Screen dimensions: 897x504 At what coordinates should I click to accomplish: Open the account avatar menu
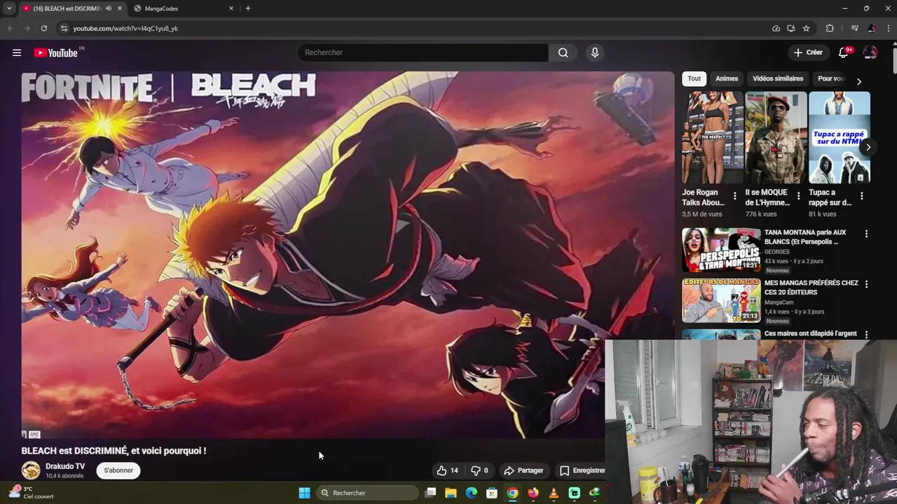(870, 52)
